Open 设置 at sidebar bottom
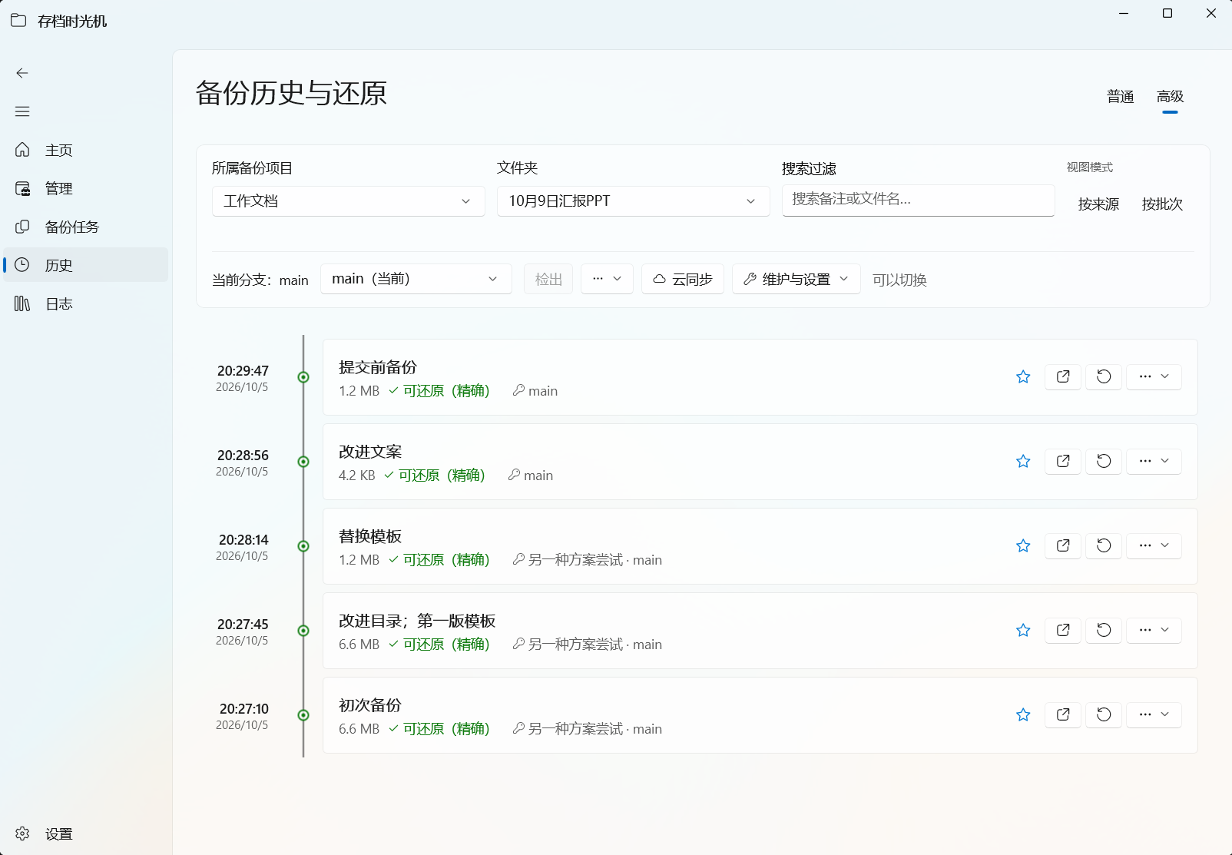The height and width of the screenshot is (855, 1232). (x=85, y=833)
